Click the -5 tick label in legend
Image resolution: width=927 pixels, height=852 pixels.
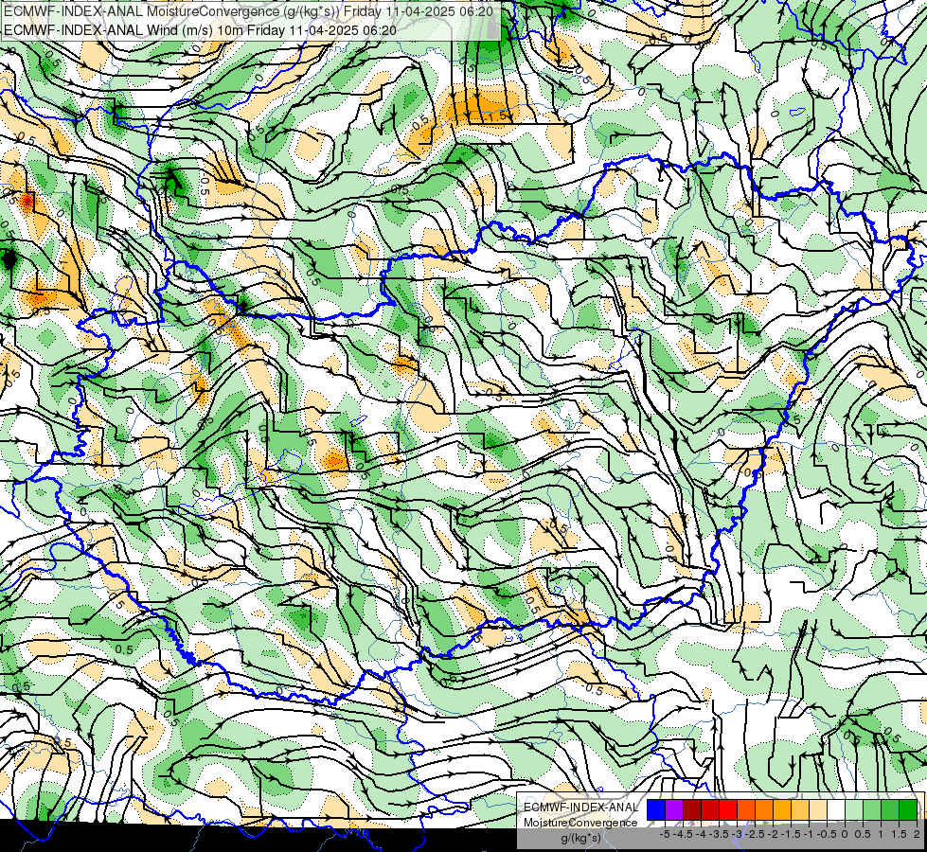click(665, 834)
